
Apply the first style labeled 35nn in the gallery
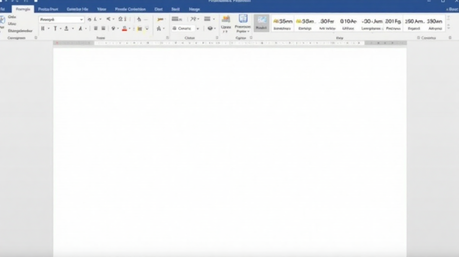(x=283, y=24)
